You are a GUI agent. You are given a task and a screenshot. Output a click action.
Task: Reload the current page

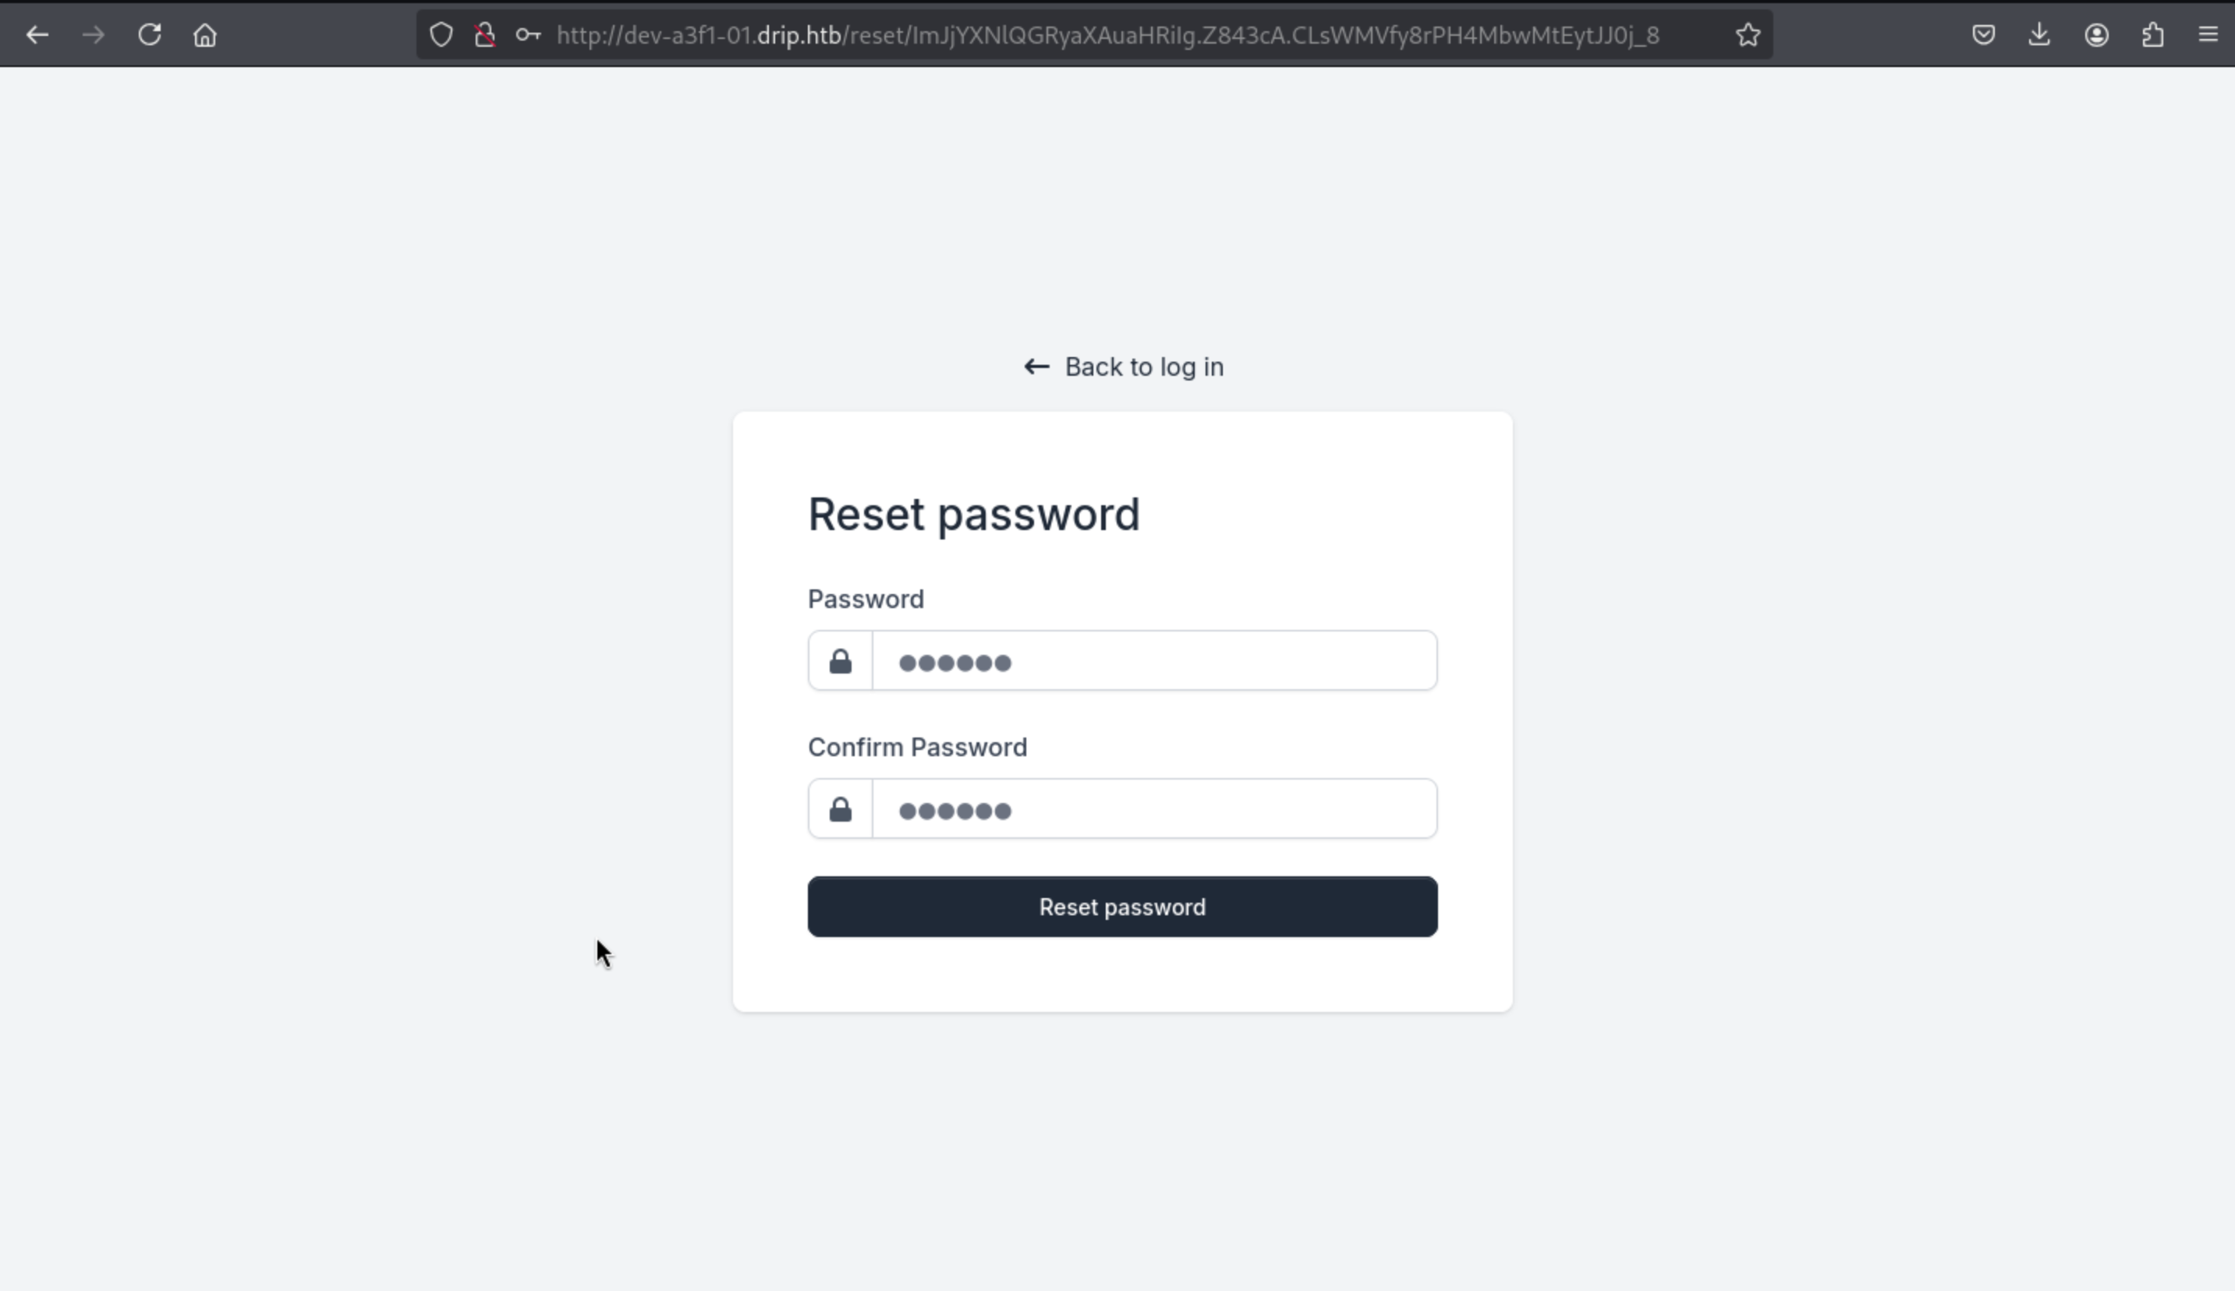click(x=149, y=35)
